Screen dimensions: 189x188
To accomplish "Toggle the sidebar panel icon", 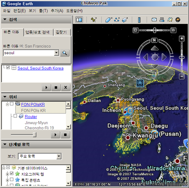I will coord(79,20).
